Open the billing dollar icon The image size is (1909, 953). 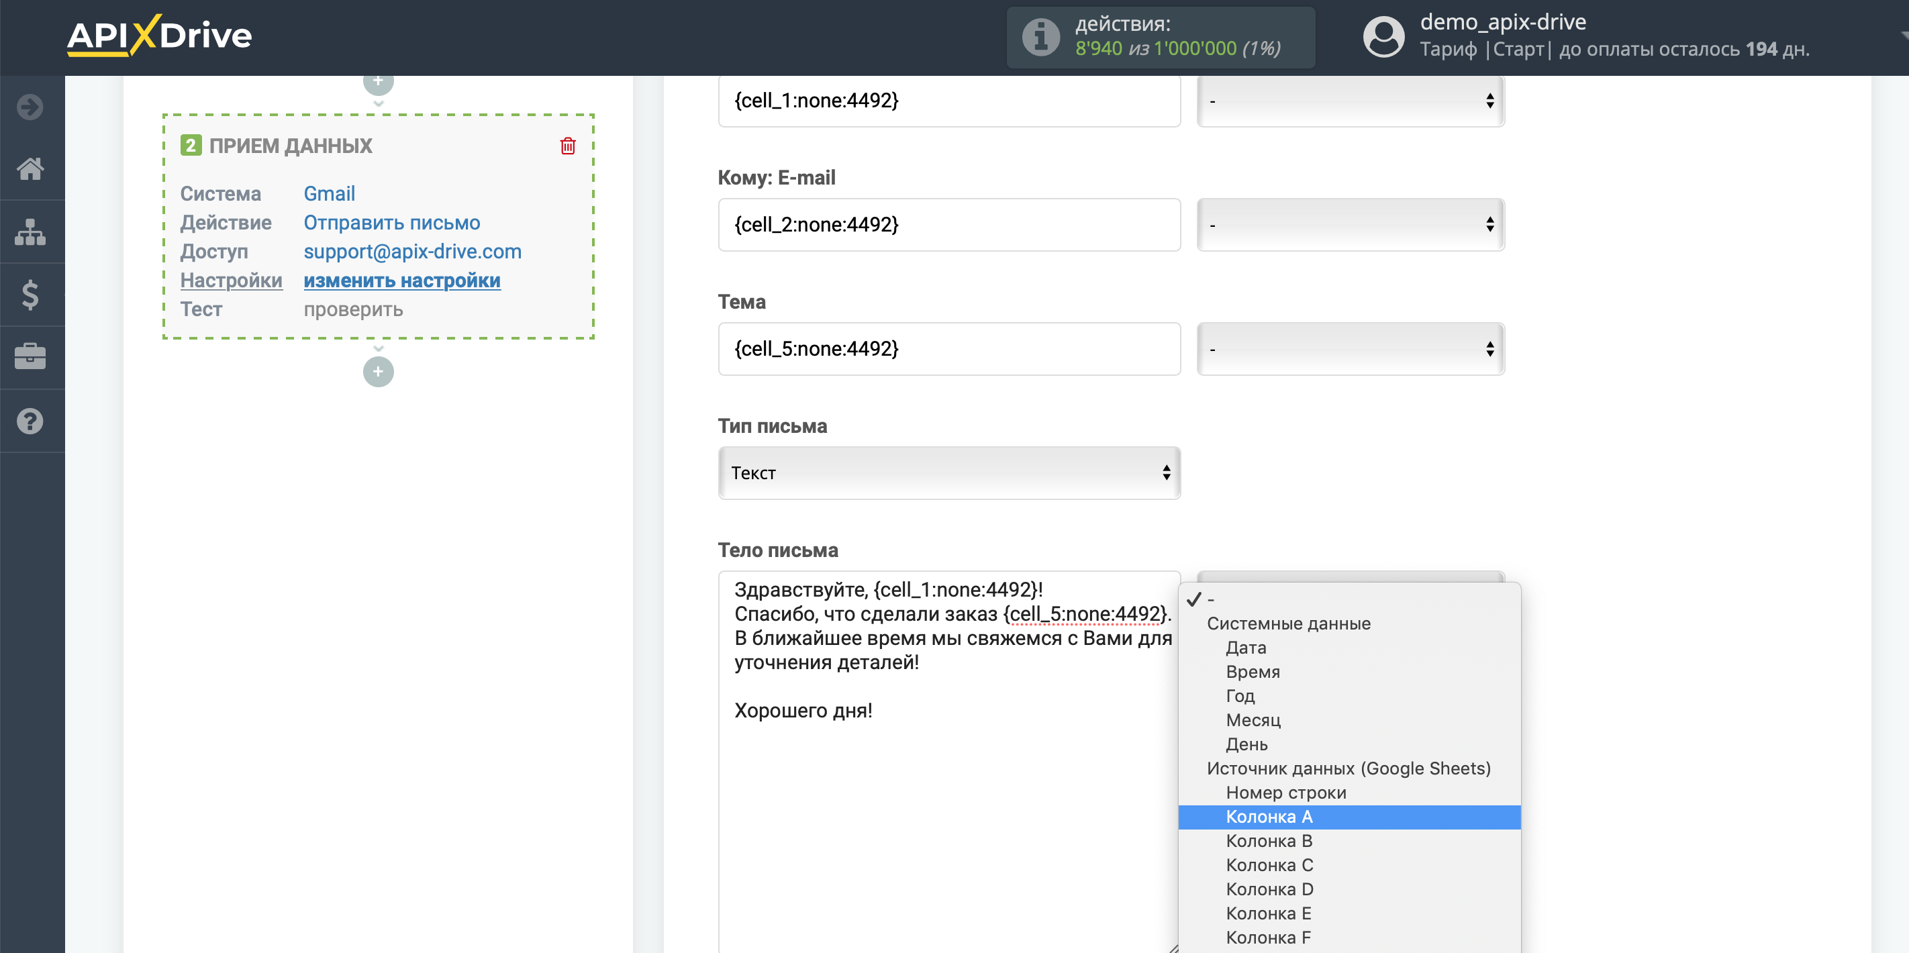click(30, 295)
